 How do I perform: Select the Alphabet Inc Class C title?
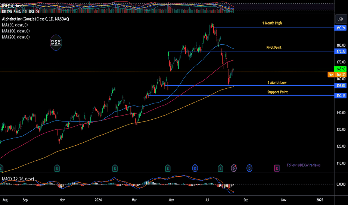point(35,19)
